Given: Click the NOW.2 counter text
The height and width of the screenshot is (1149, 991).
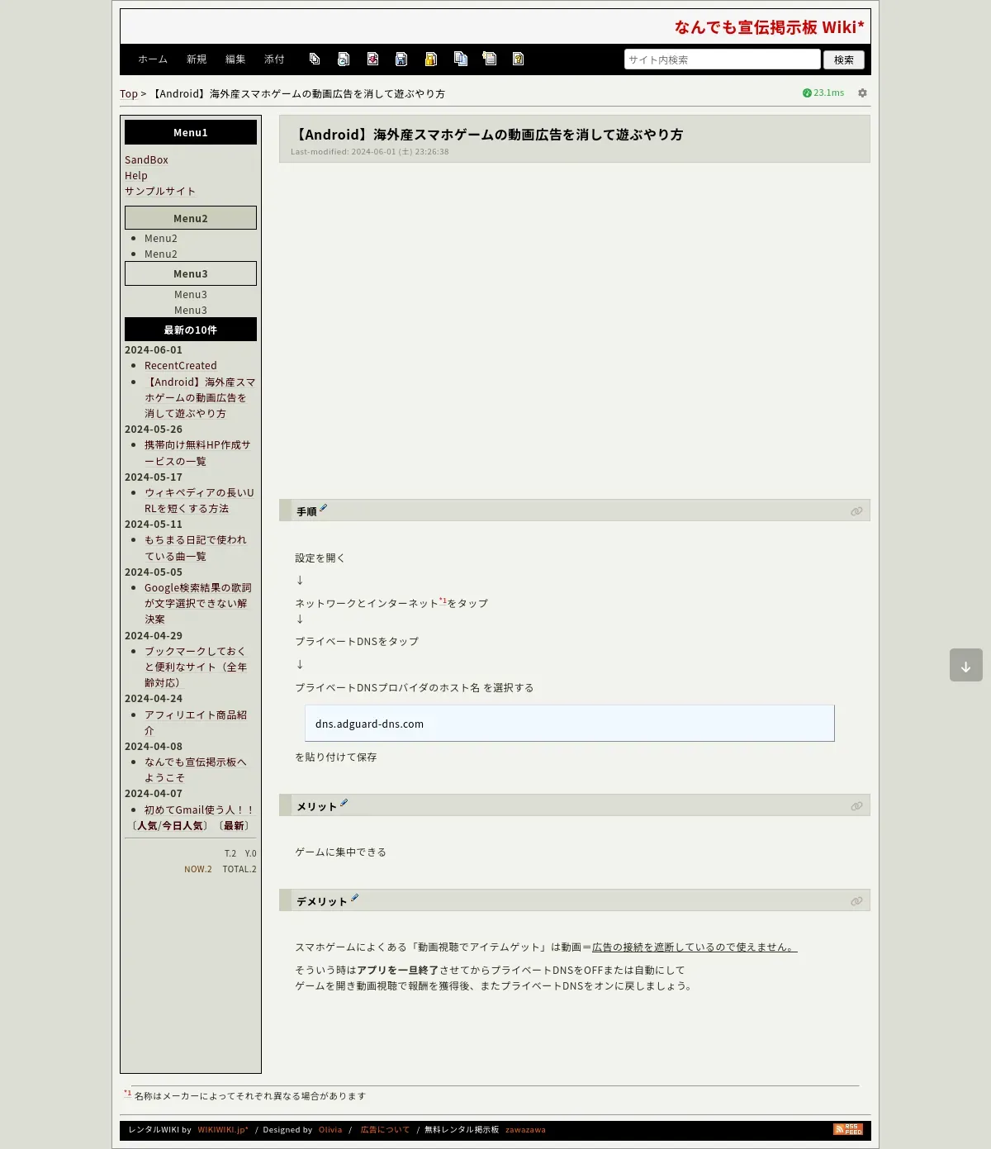Looking at the screenshot, I should coord(198,870).
